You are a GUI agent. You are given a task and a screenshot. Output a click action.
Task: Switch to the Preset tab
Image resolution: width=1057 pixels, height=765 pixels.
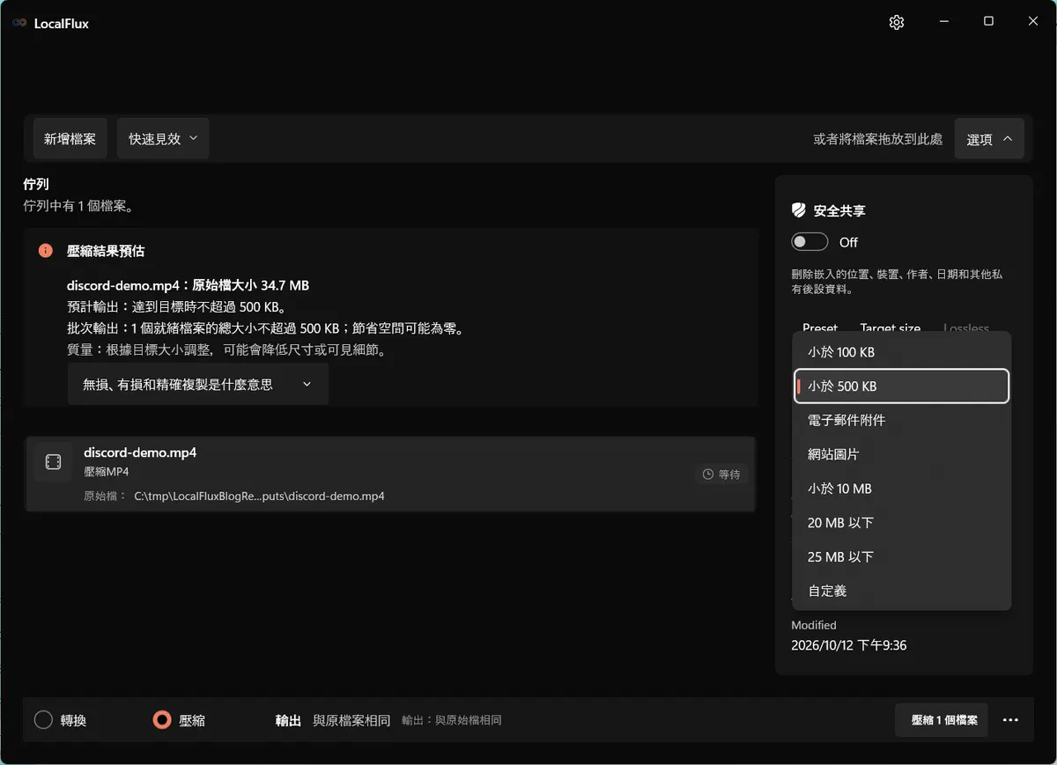820,327
